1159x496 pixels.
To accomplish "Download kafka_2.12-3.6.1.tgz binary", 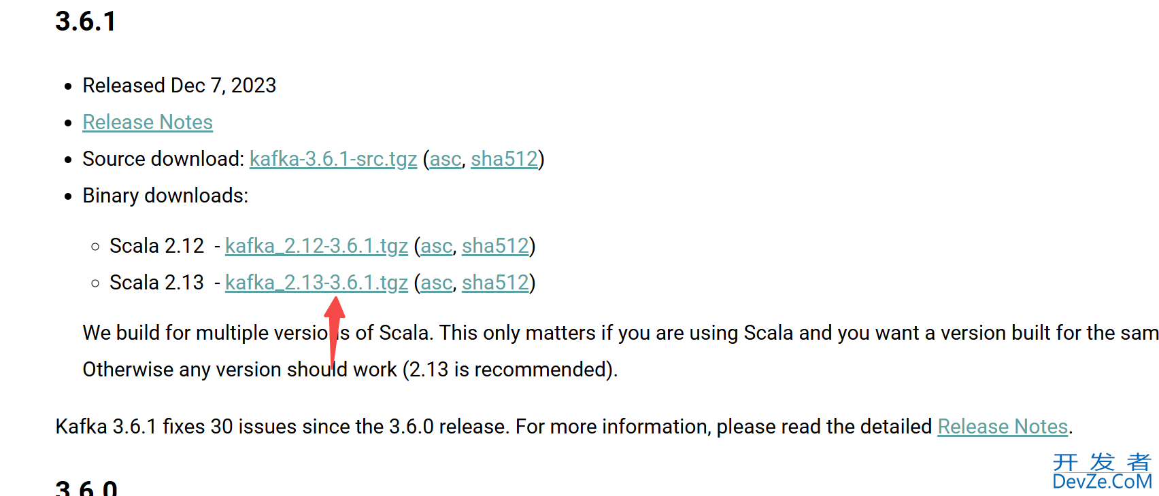I will coord(316,246).
